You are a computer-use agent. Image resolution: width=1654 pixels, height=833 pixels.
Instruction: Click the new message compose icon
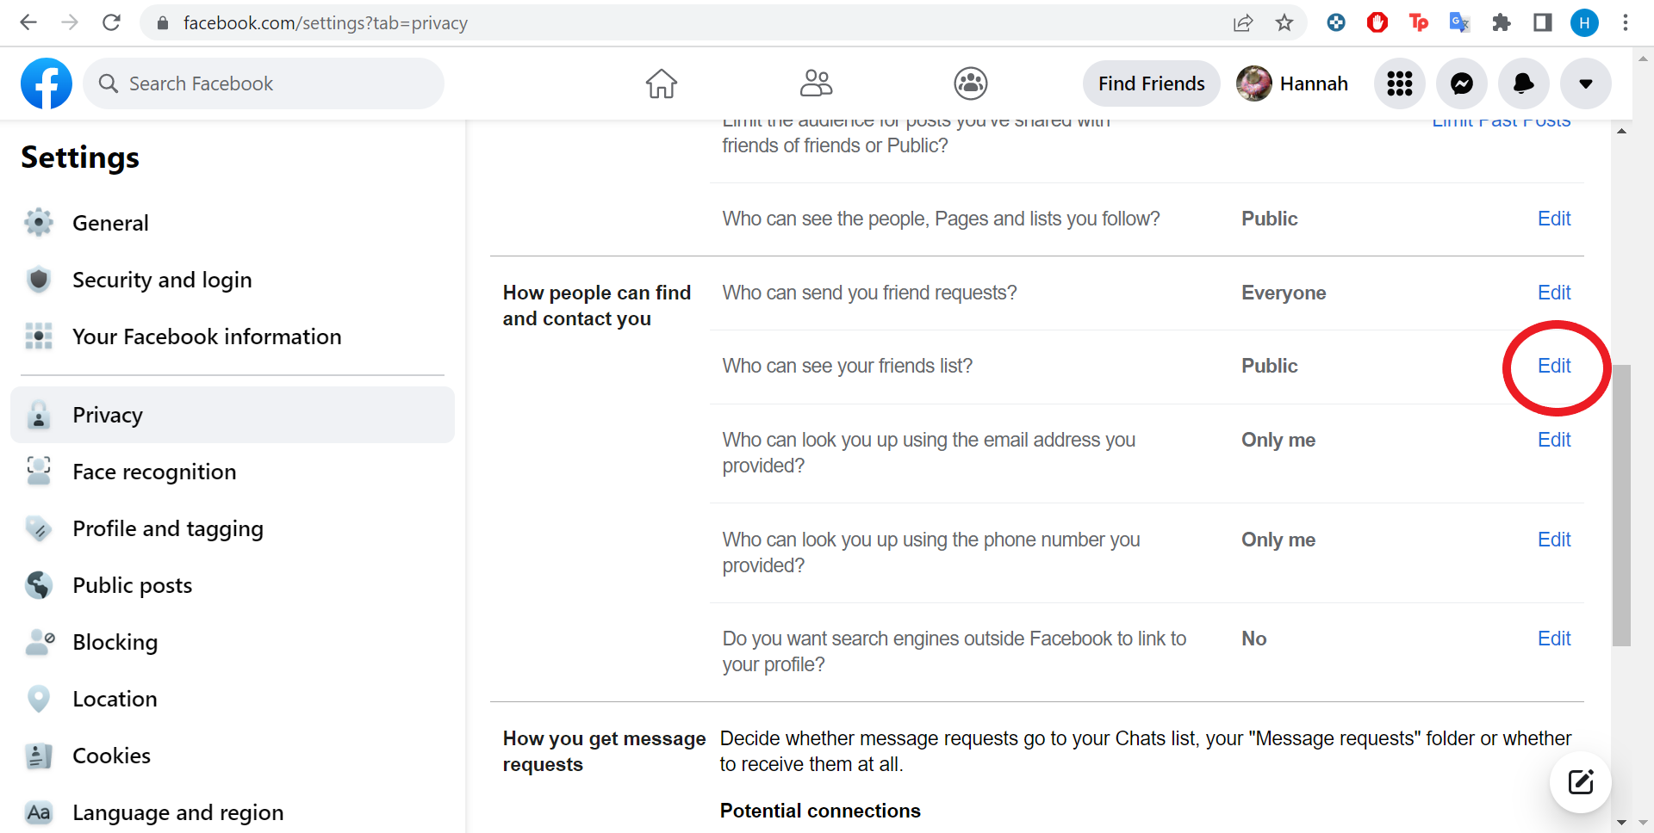click(x=1581, y=782)
